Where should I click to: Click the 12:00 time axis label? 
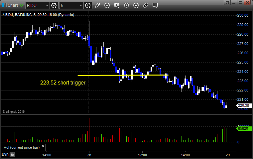pos(143,155)
